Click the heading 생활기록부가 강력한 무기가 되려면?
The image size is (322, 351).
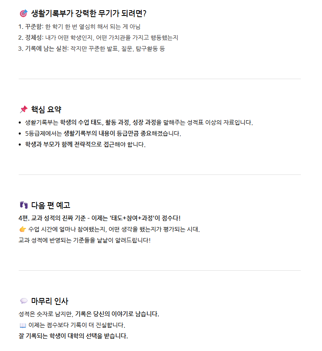(88, 13)
